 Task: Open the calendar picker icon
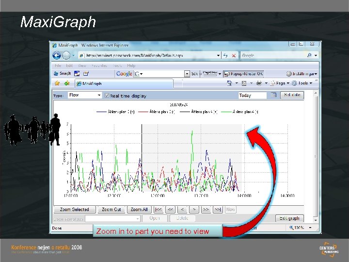pyautogui.click(x=273, y=95)
